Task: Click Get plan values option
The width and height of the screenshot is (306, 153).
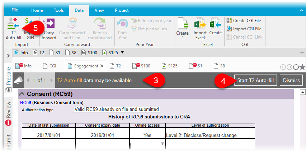Action: [149, 29]
